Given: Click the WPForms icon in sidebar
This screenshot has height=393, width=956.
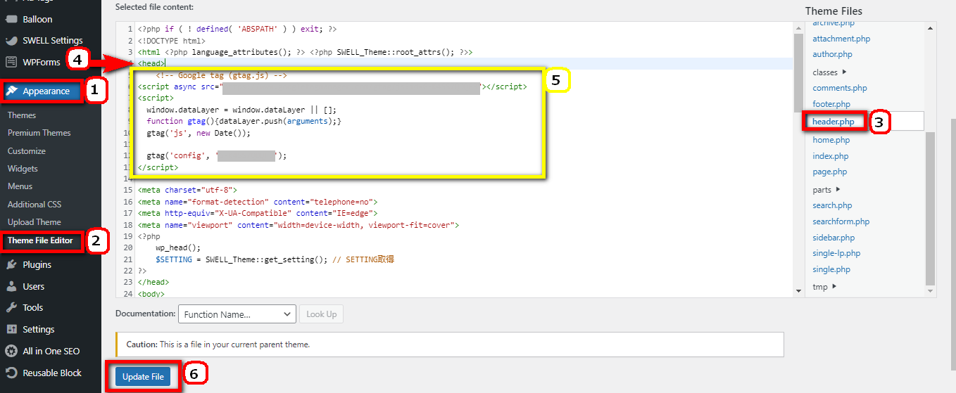Looking at the screenshot, I should (x=11, y=62).
